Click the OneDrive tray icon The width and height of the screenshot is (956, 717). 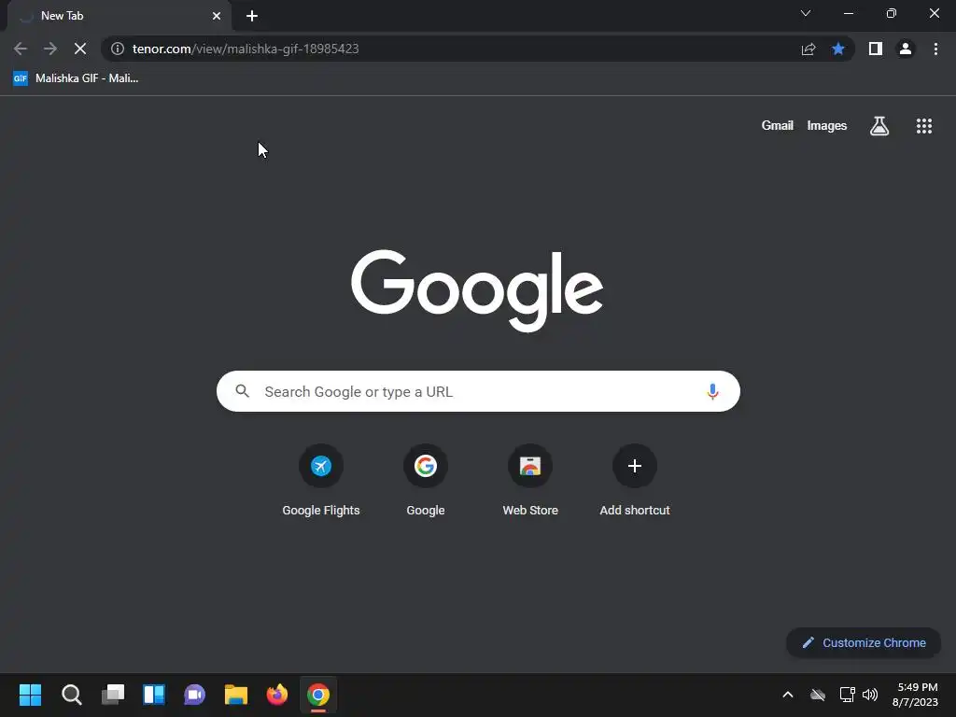(818, 695)
